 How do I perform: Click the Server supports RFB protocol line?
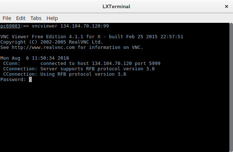(x=79, y=69)
